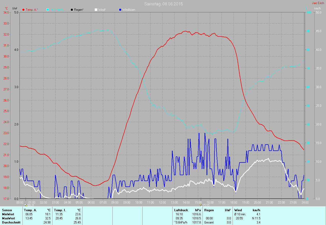Click the 13:45 maximum time for Temp. A.
Viewport: 326px width, 225px height.
pyautogui.click(x=29, y=218)
